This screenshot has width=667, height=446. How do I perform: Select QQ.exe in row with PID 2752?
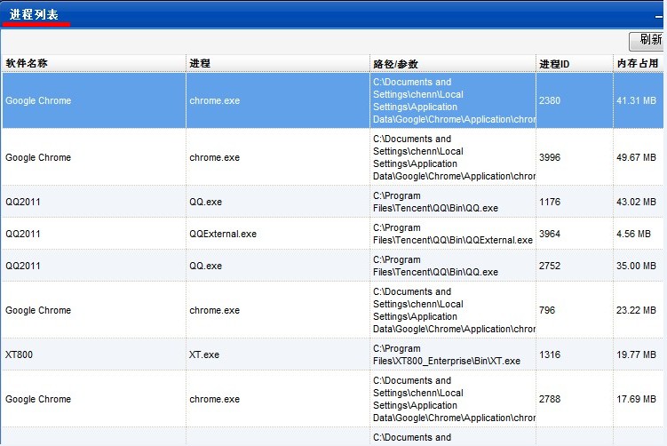205,266
